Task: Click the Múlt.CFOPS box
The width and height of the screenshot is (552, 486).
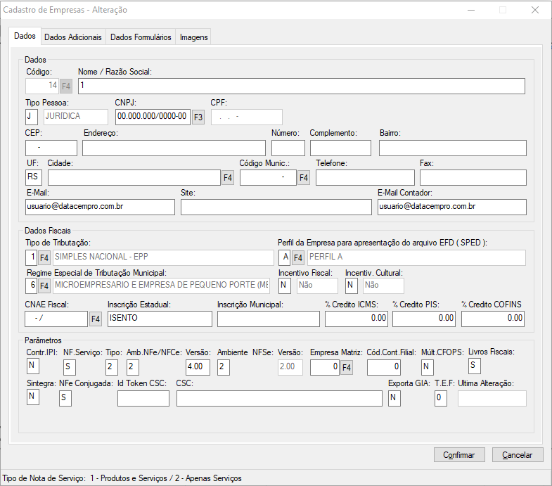Action: (x=428, y=367)
